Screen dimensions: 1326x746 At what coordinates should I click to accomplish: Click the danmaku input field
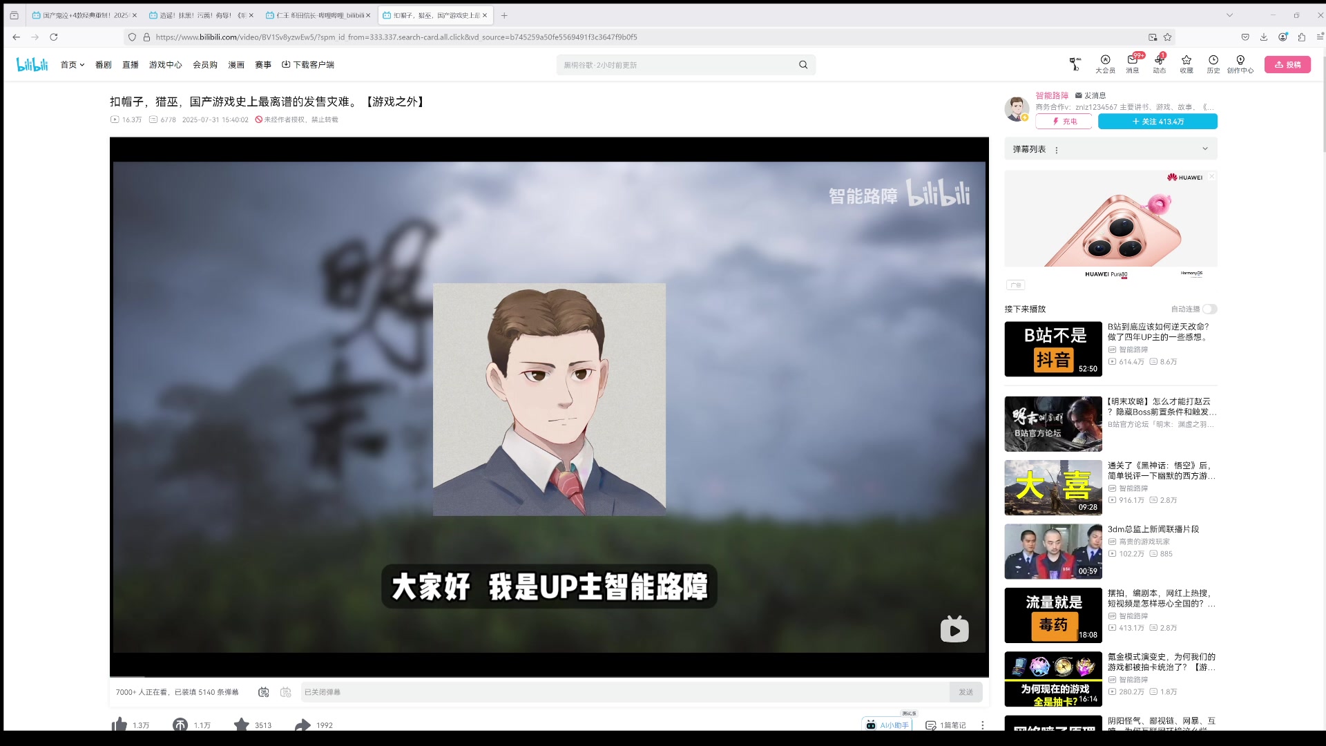[625, 692]
